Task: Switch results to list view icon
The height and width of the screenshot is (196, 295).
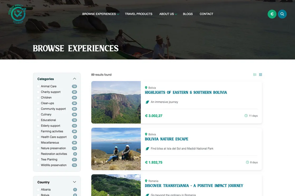Action: 254,75
